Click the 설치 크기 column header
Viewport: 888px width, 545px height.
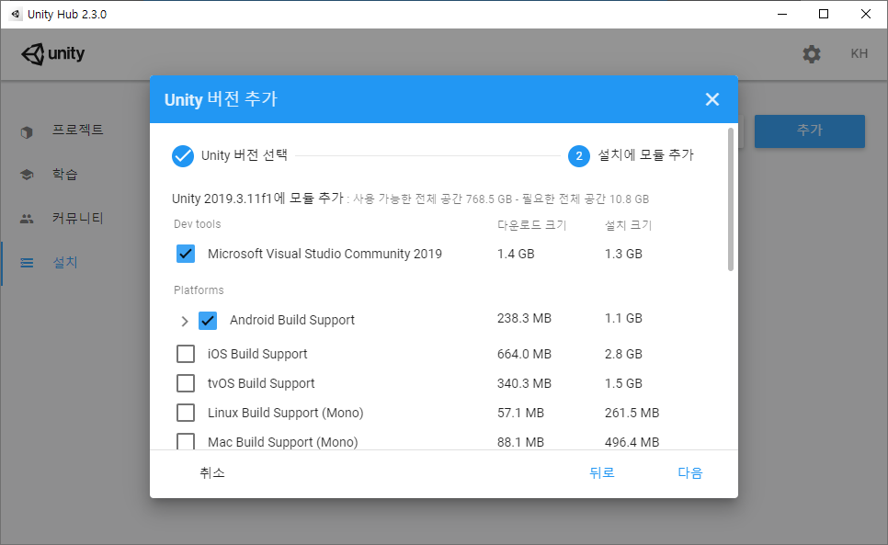coord(628,225)
